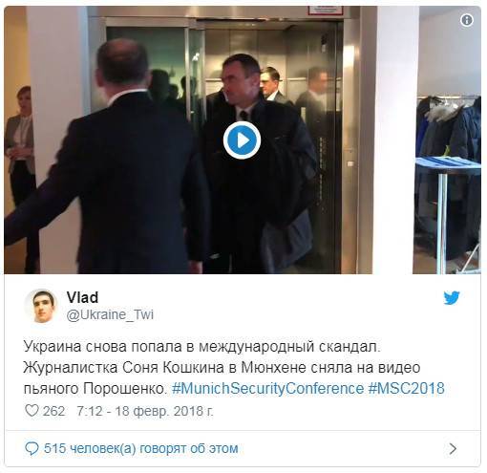The image size is (487, 473).
Task: Click the 262 likes count
Action: 53,411
